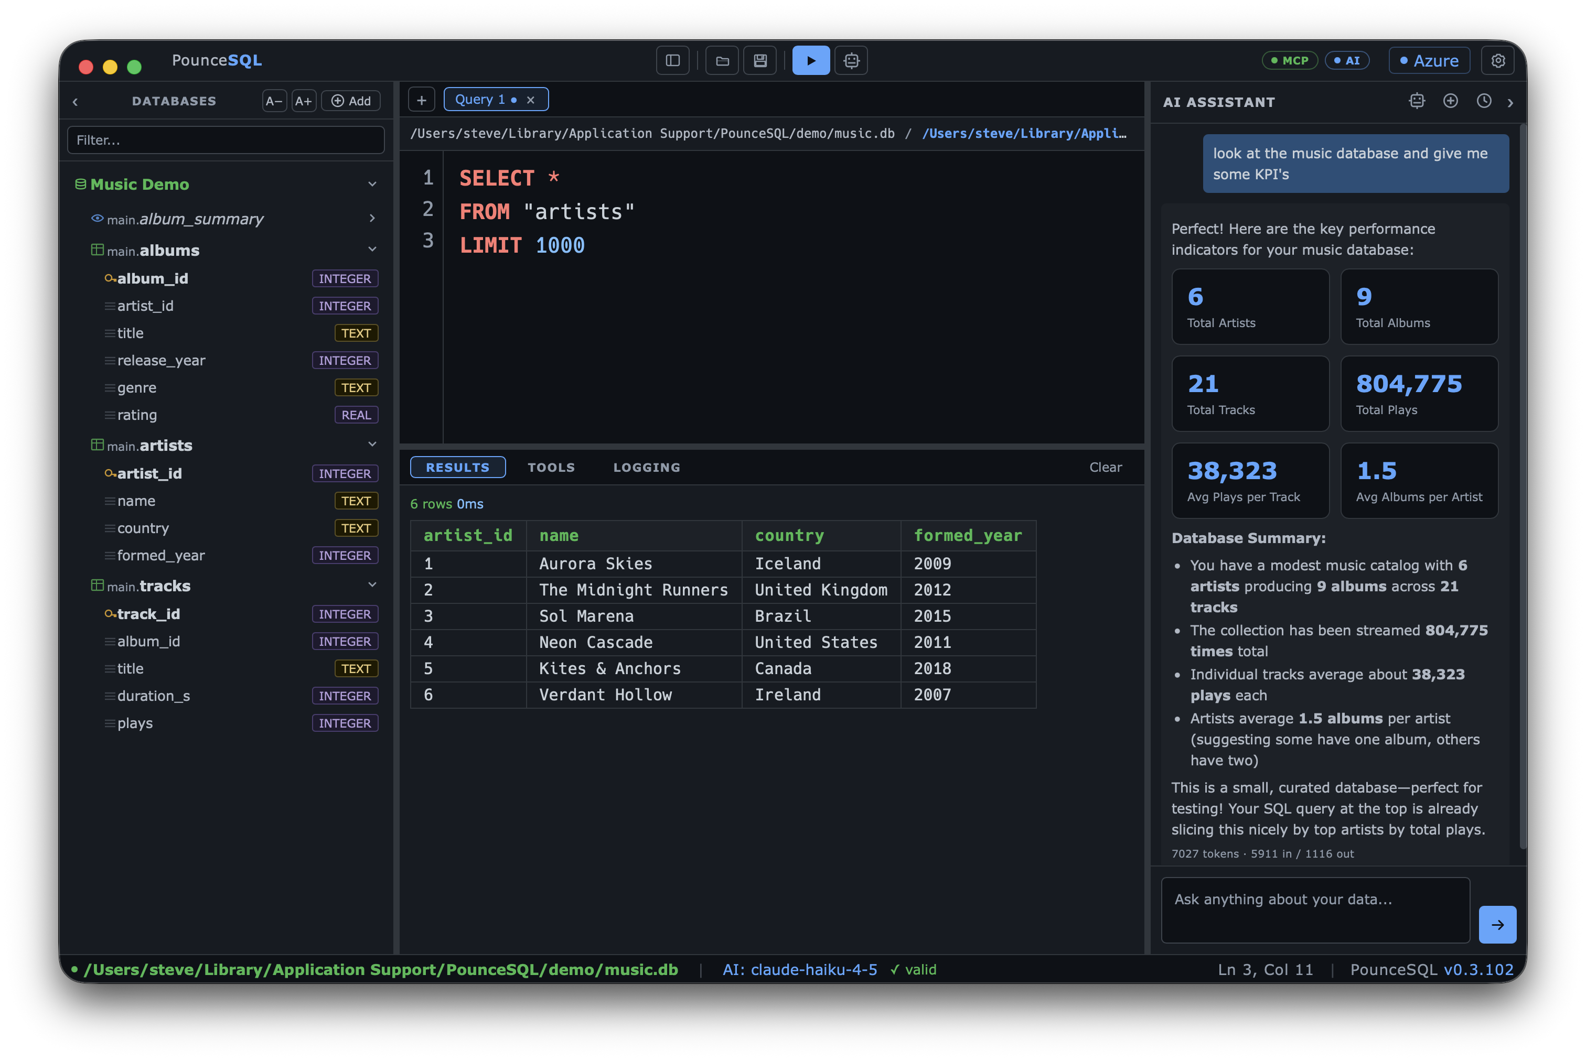1586x1061 pixels.
Task: Toggle the MCP status pill
Action: tap(1290, 60)
